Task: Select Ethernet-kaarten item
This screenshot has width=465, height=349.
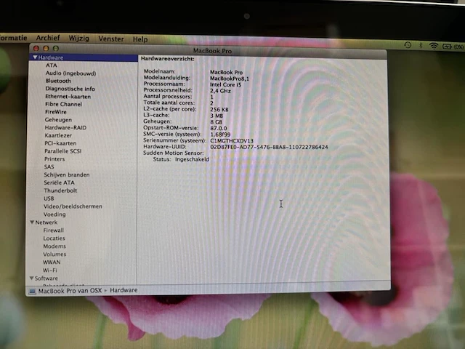Action: (68, 97)
